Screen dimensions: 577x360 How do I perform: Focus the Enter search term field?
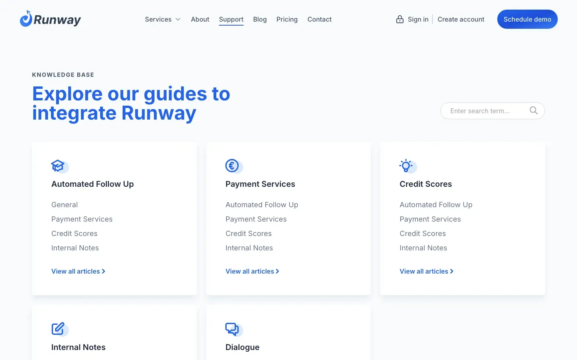pos(492,111)
